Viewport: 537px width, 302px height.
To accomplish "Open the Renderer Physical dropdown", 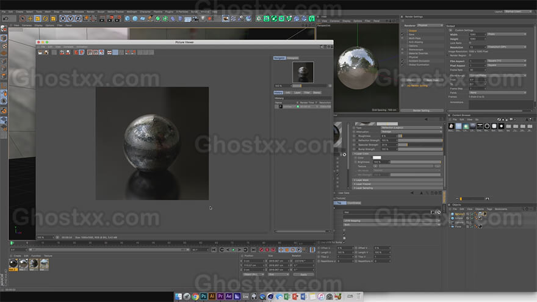I will click(x=430, y=26).
